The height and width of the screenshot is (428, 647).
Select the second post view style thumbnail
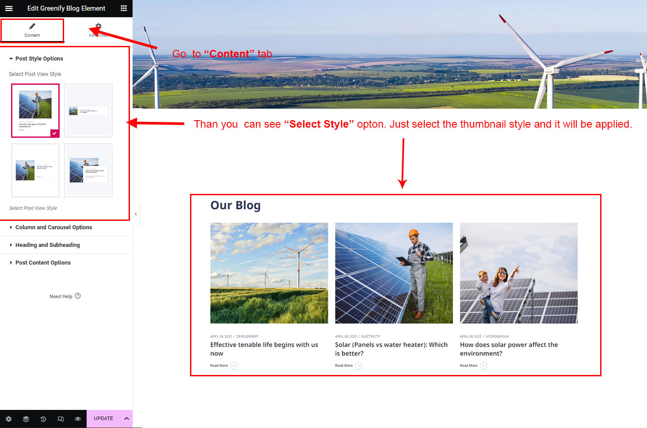point(88,110)
